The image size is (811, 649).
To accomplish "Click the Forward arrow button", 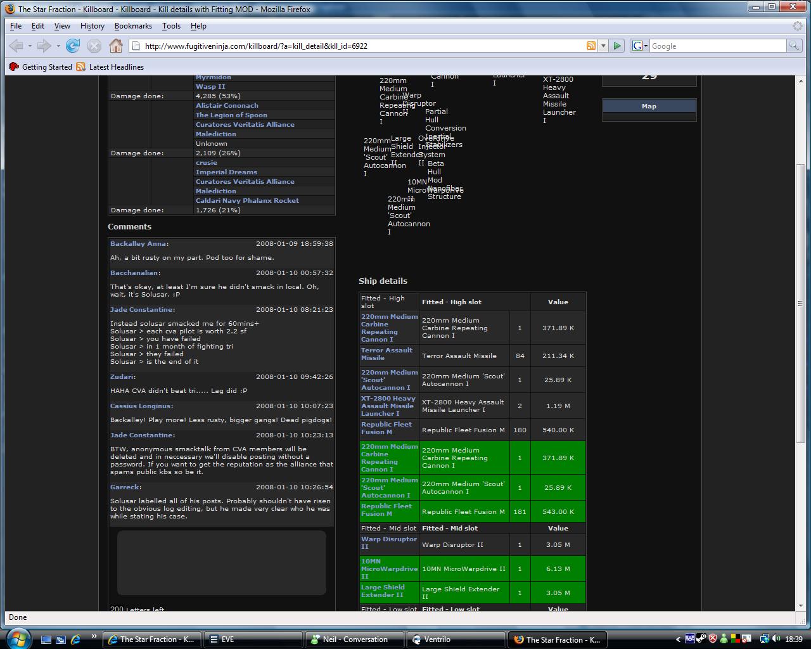I will (44, 46).
